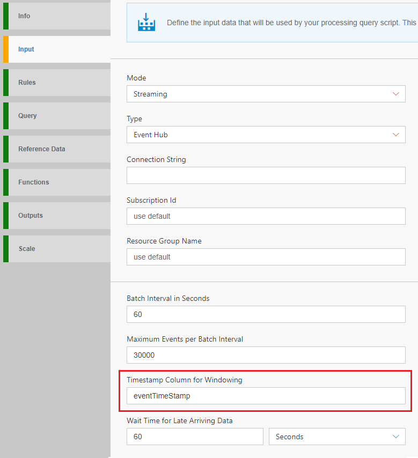This screenshot has width=418, height=458.
Task: Open the Rules tab
Action: [x=56, y=83]
